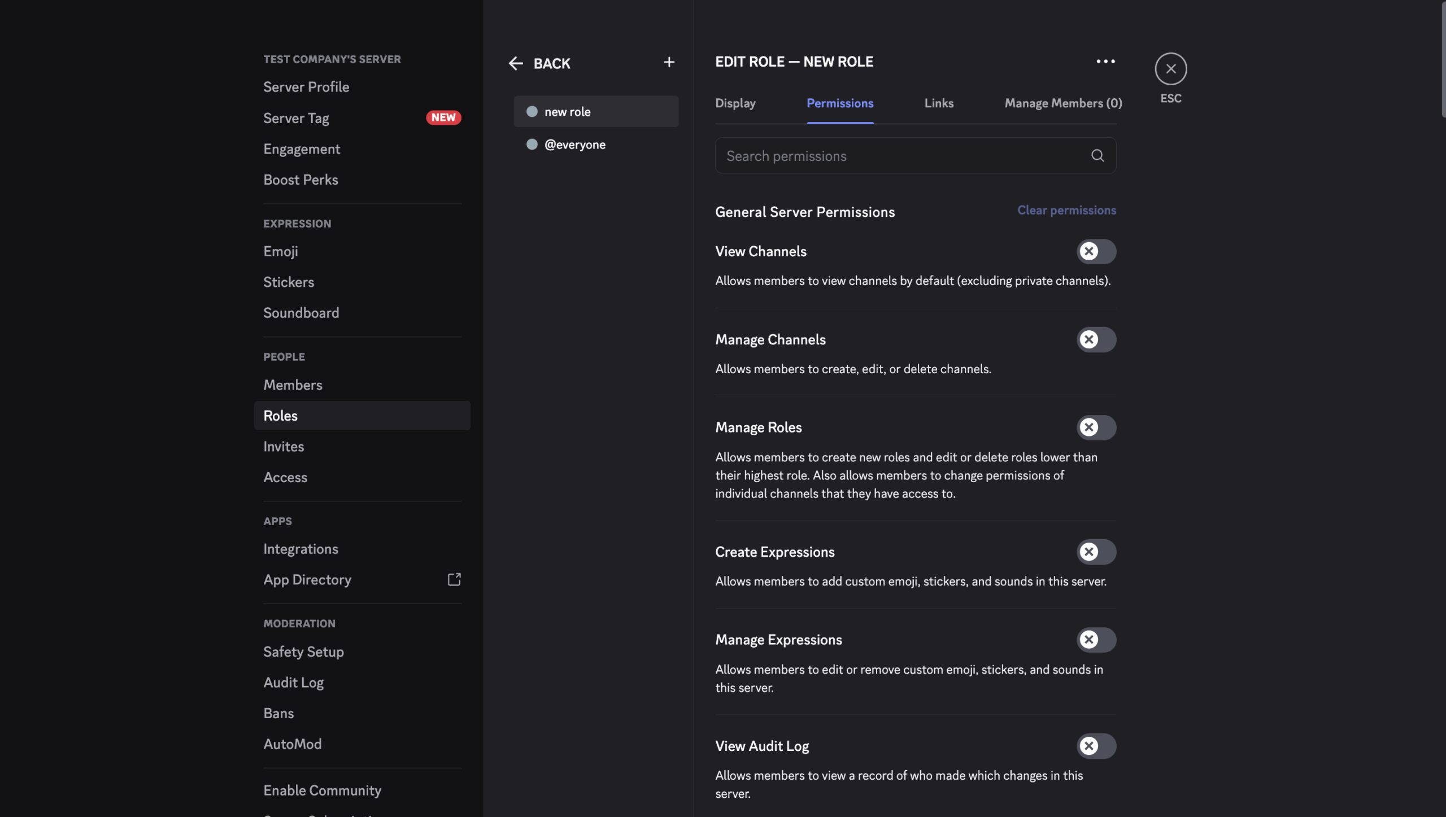Open the AutoMod page
1446x817 pixels.
pos(362,744)
